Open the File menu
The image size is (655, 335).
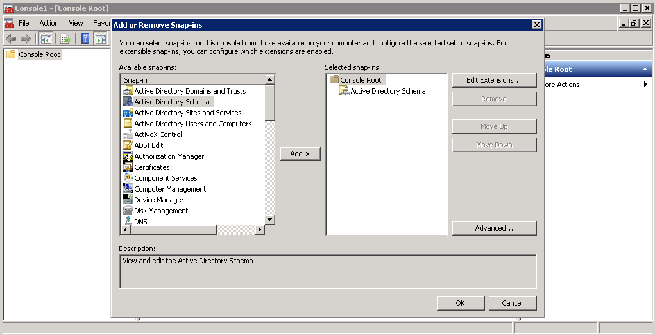24,23
